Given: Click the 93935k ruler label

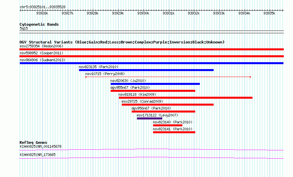Looking at the screenshot, I should tap(269, 13).
